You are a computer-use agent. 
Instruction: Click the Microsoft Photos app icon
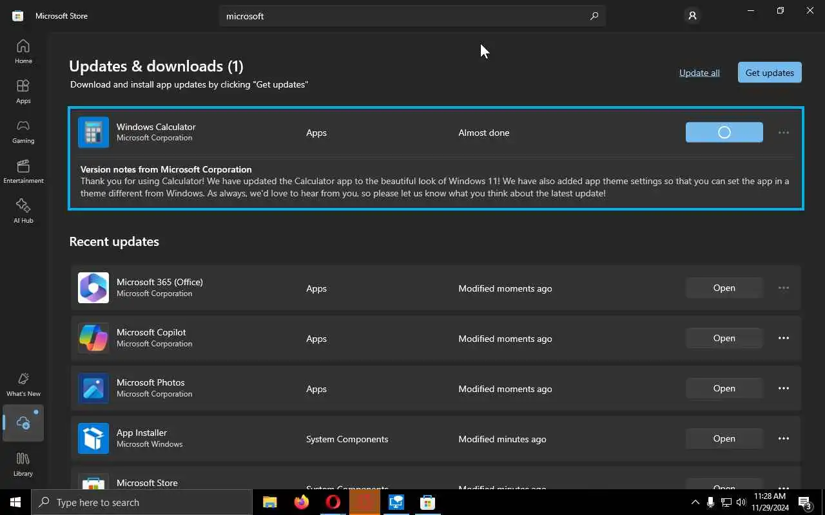[x=93, y=388]
